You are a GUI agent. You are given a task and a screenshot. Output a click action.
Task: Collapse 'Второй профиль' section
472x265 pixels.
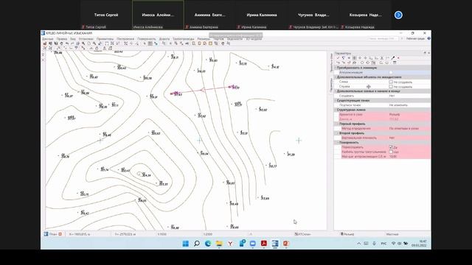tap(338, 133)
